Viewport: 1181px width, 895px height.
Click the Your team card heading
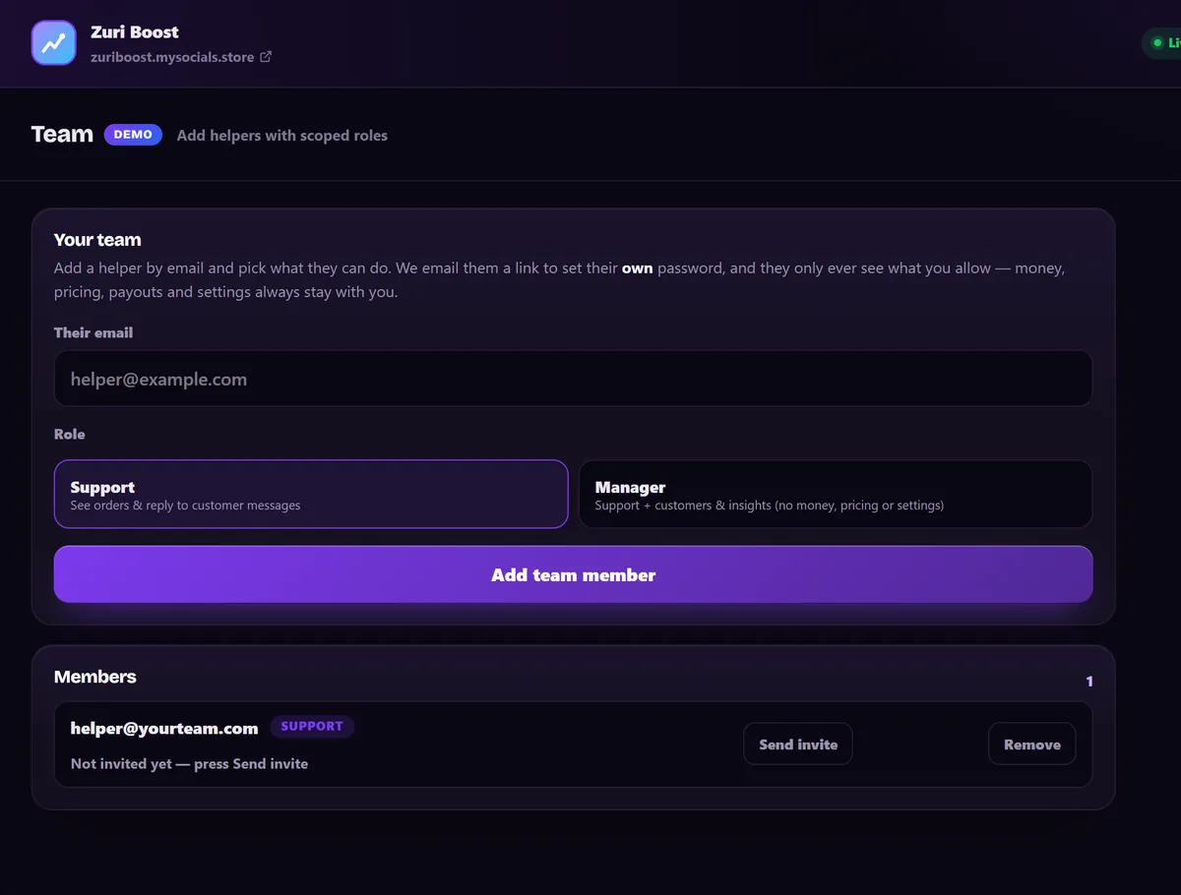pos(97,240)
